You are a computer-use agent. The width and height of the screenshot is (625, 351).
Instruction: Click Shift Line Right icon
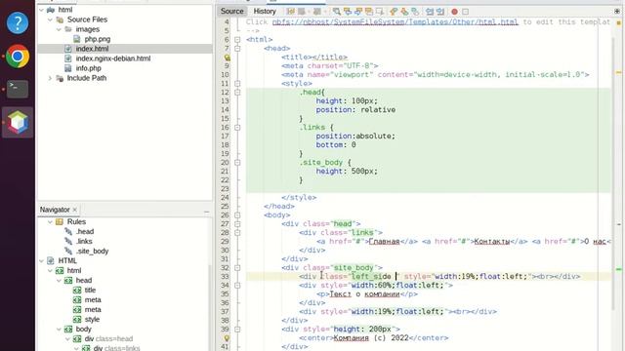440,12
